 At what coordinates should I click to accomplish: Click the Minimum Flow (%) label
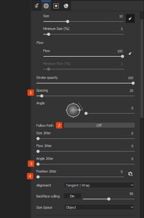click(57, 64)
